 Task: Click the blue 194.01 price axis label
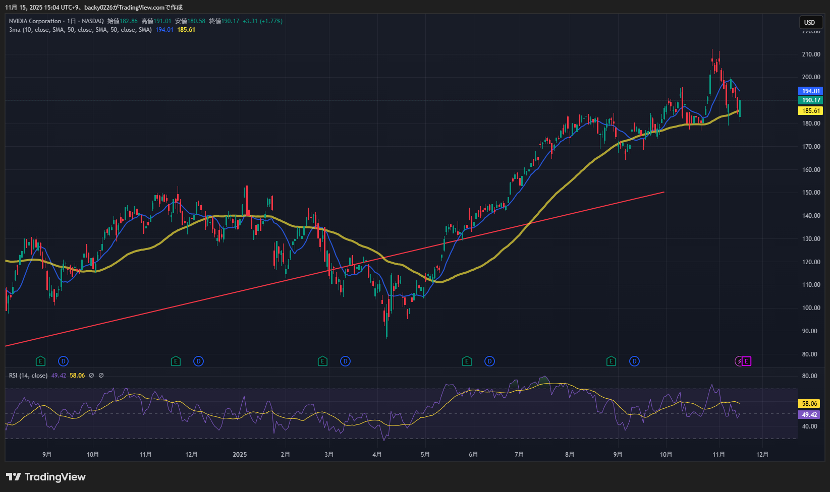pyautogui.click(x=810, y=91)
